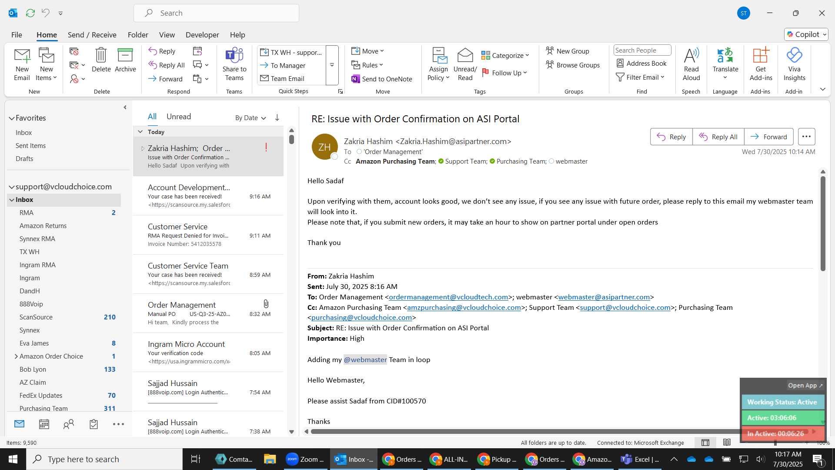Open the Move dropdown
Screen dimensions: 835x470
click(x=368, y=51)
